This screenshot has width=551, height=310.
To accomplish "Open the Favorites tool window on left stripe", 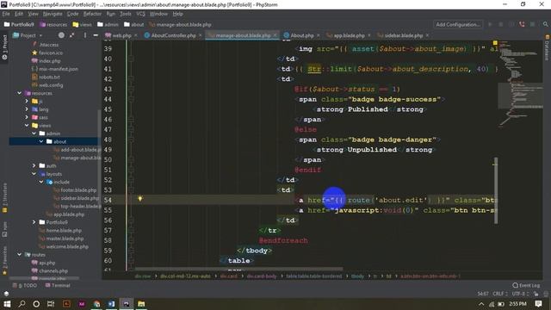I will pyautogui.click(x=4, y=260).
